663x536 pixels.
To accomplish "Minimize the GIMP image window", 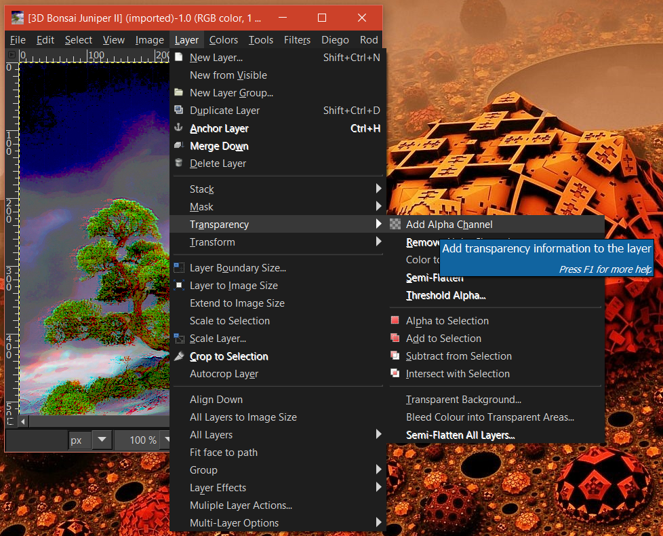I will [x=283, y=18].
